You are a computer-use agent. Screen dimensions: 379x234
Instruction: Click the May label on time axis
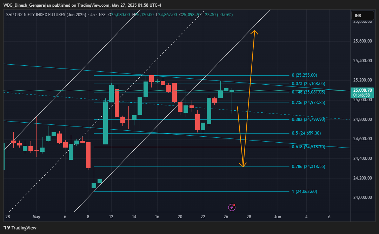point(36,217)
